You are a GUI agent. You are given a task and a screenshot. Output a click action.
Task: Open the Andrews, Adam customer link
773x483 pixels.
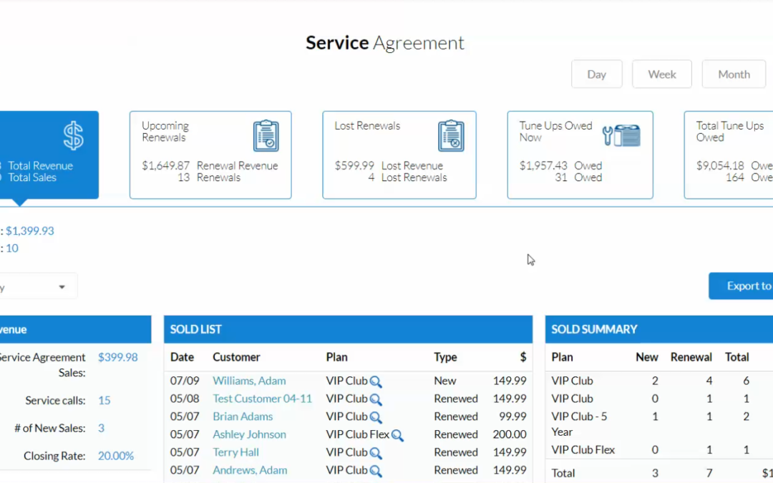click(250, 470)
